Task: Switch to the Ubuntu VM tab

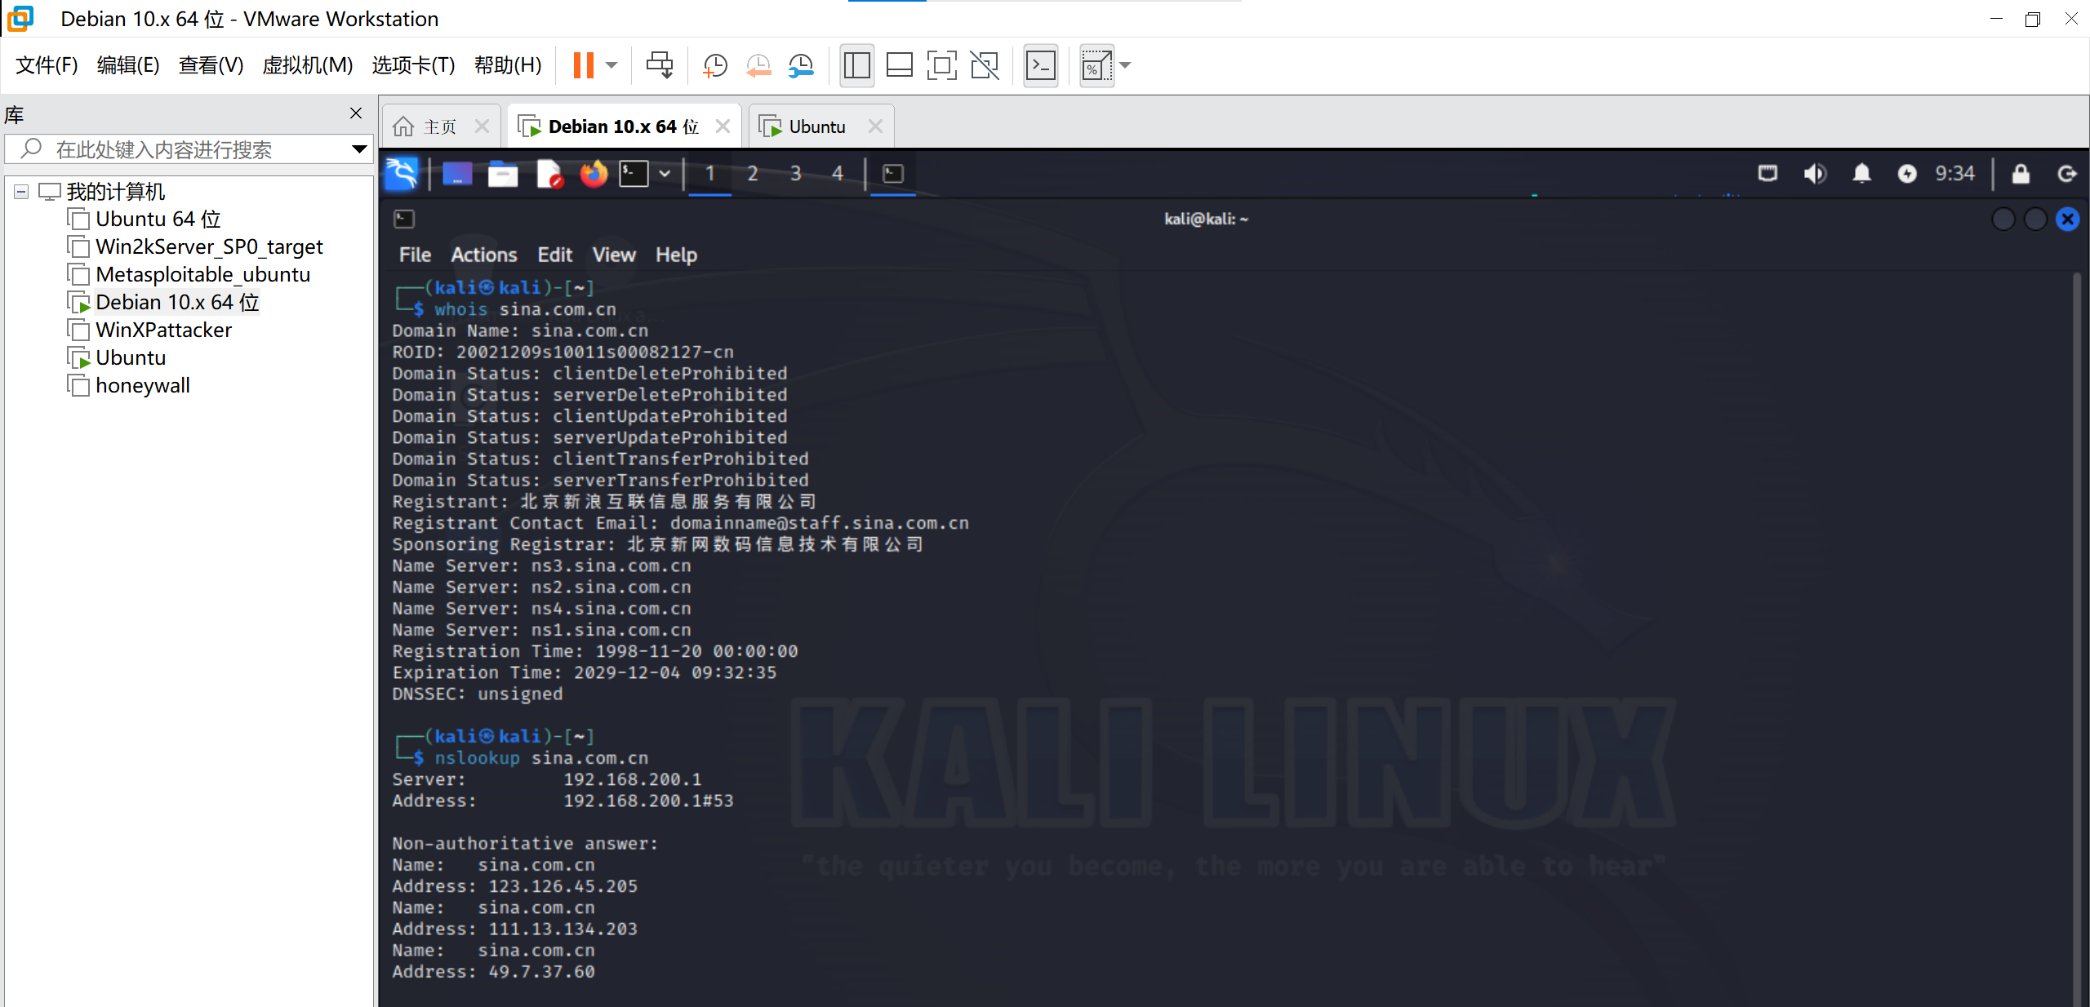Action: pyautogui.click(x=816, y=126)
